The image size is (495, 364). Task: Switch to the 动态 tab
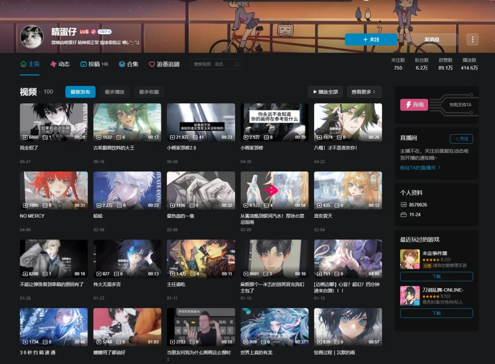pyautogui.click(x=60, y=64)
